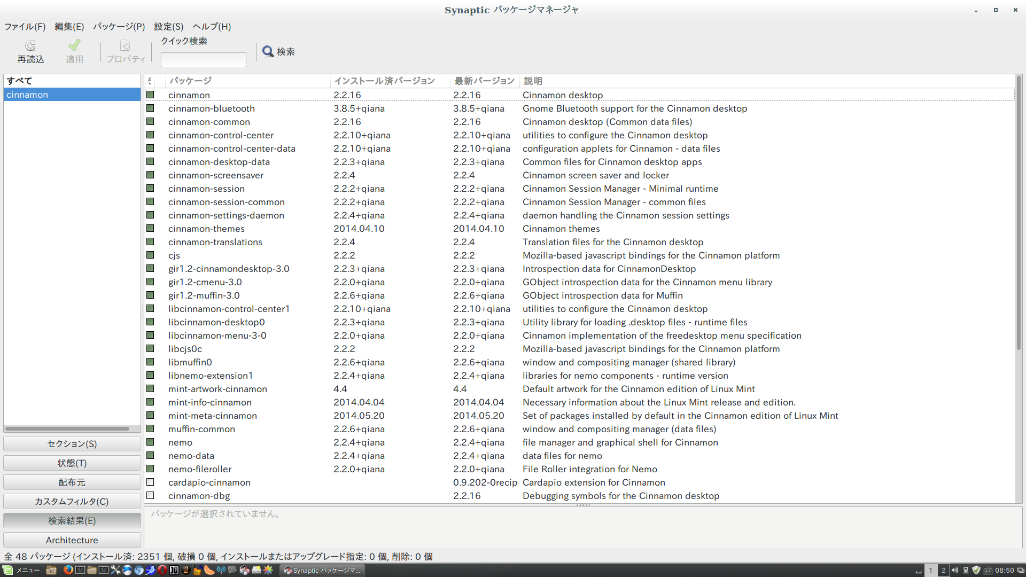Screen dimensions: 1026x577
Task: Click the Search (検索) magnifier button
Action: [278, 51]
